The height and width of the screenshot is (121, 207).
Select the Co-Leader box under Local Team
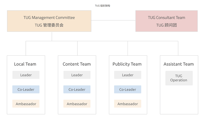point(26,89)
